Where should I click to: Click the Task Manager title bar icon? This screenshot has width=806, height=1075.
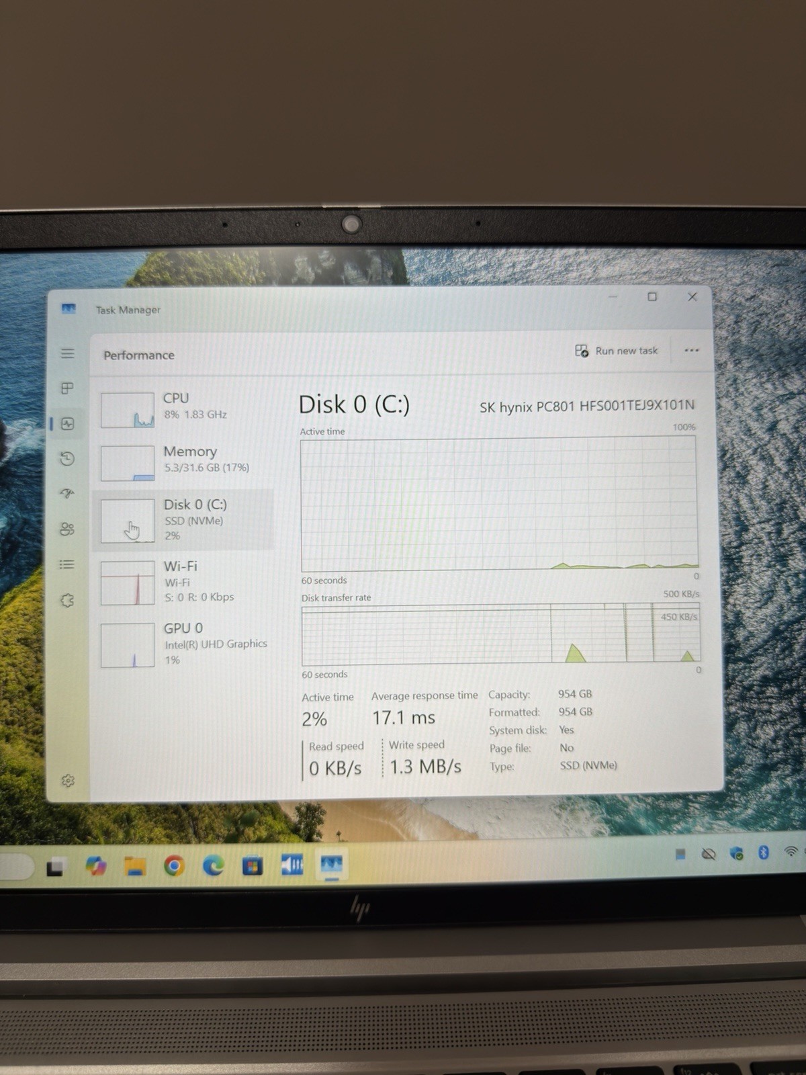tap(68, 308)
